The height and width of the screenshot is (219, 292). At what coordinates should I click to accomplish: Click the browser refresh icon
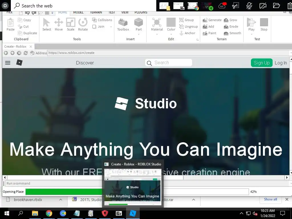25,53
